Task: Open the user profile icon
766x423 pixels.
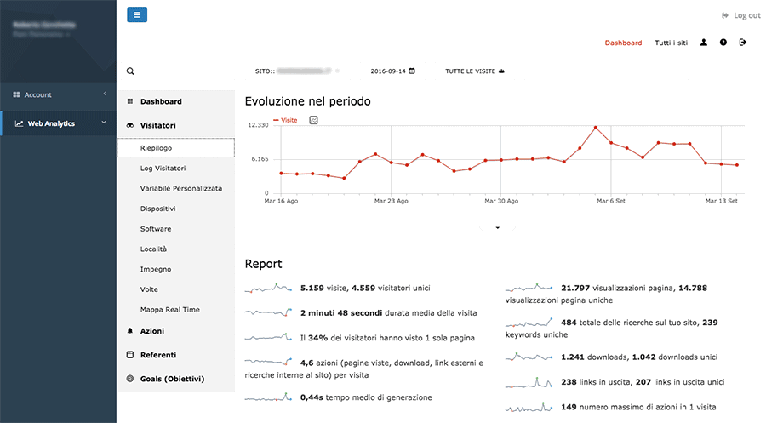Action: [704, 42]
